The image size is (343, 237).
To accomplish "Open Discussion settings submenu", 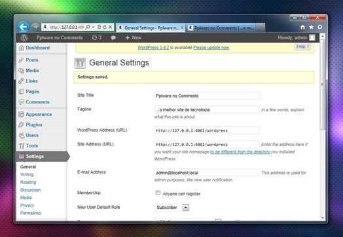I will pos(30,190).
